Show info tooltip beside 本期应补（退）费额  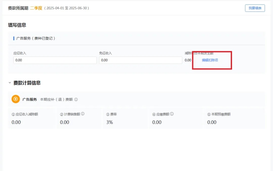point(76,99)
